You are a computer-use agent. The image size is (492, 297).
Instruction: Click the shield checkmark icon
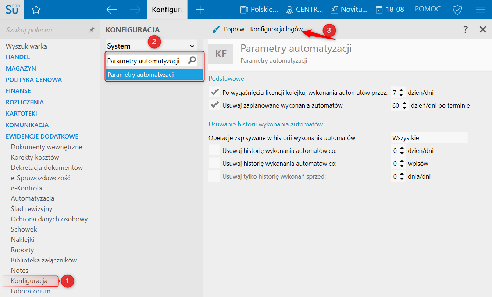coord(457,10)
